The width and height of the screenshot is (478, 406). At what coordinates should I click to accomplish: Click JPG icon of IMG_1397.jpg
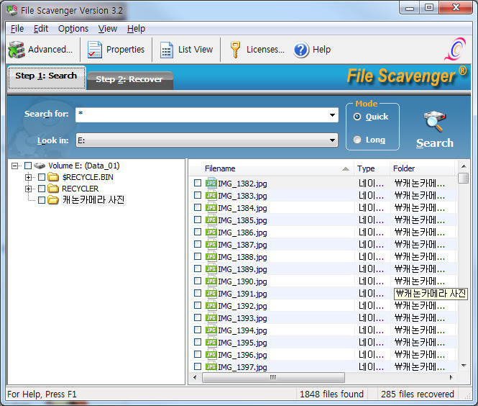pyautogui.click(x=211, y=366)
